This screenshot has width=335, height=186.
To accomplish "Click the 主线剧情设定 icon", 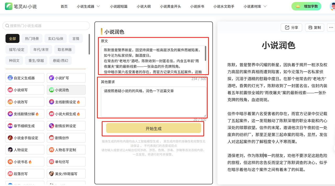I will tap(52, 102).
